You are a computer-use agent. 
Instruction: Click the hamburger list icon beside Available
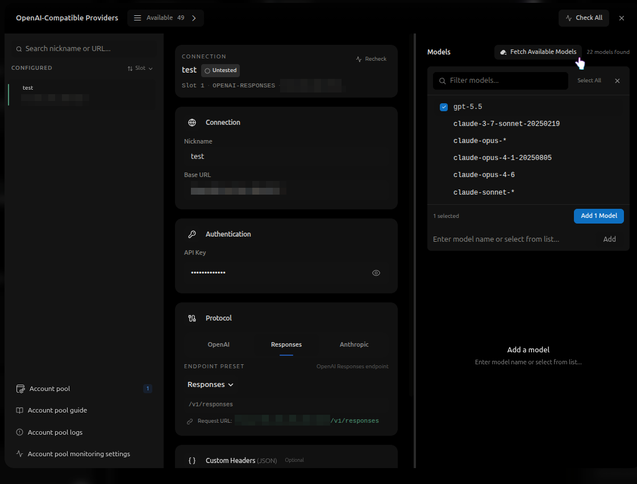click(x=138, y=18)
